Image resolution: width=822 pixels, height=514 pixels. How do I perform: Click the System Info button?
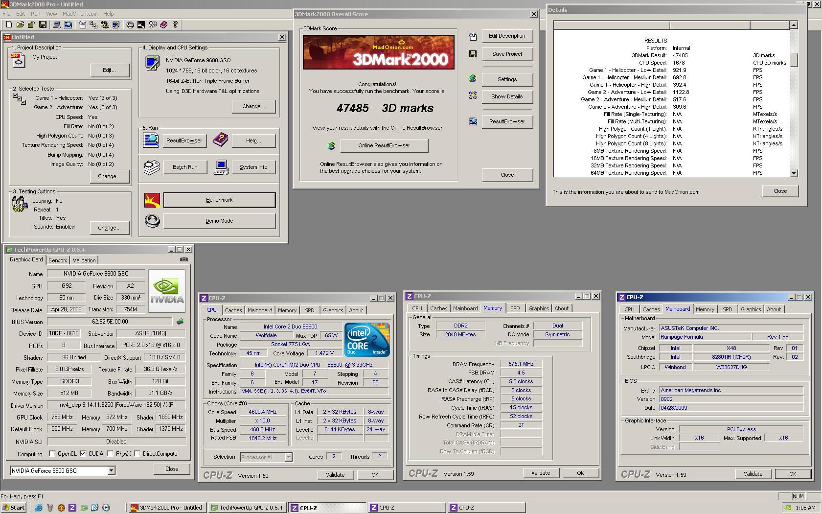pos(253,167)
